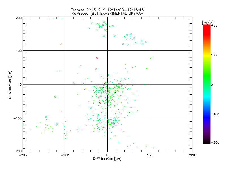Click the y-axis tick label '100'
This screenshot has width=226, height=169.
point(19,51)
